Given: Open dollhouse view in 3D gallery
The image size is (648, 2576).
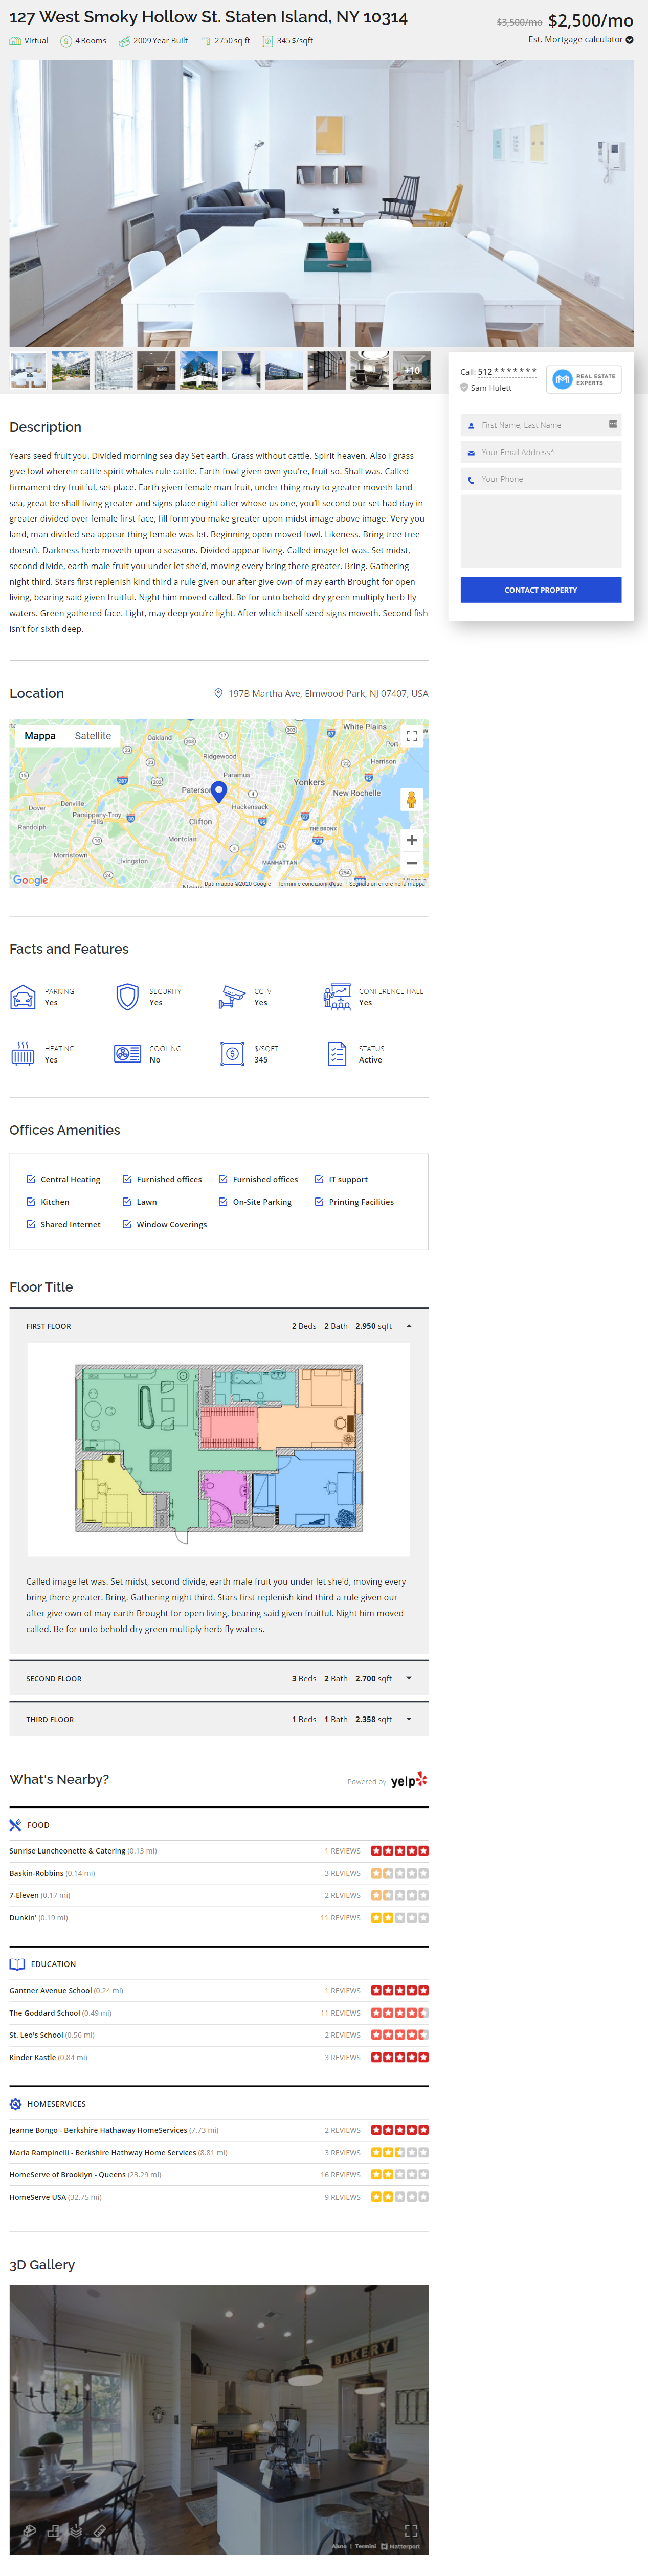Looking at the screenshot, I should 29,2531.
